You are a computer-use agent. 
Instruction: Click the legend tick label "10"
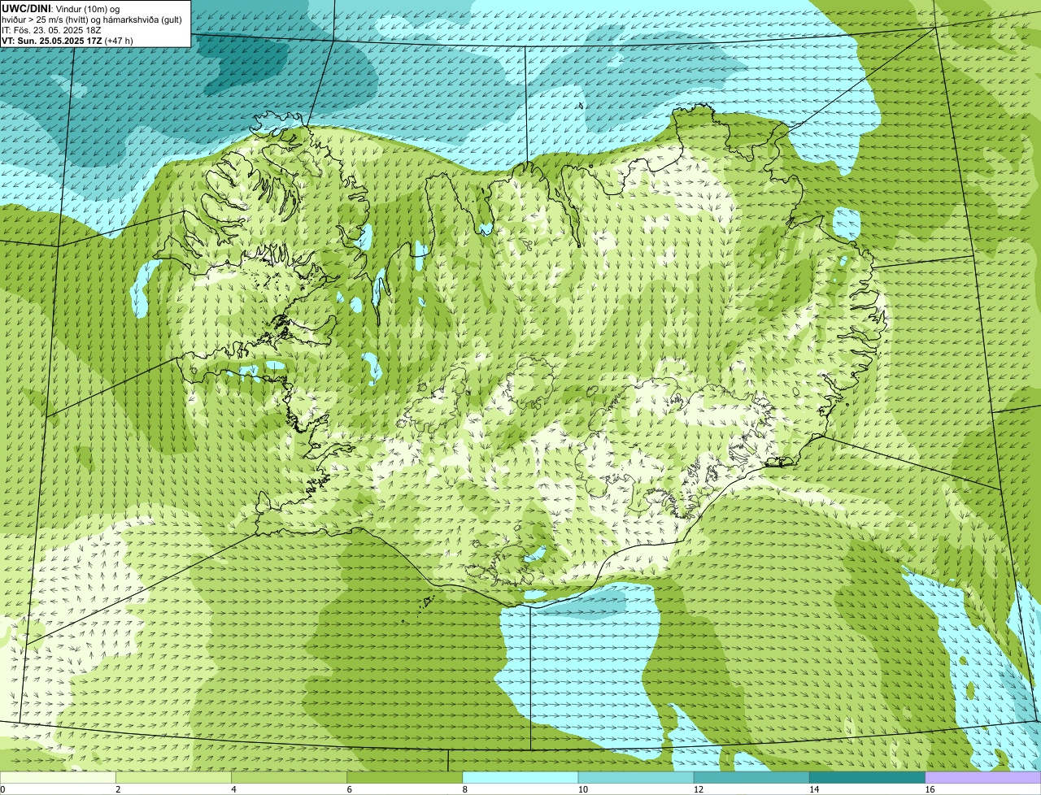point(583,789)
